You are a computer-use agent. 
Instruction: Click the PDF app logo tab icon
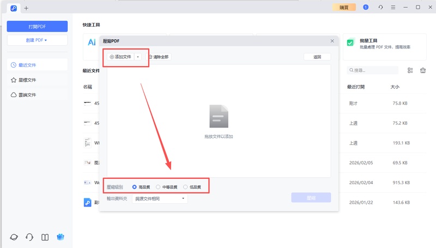13,8
